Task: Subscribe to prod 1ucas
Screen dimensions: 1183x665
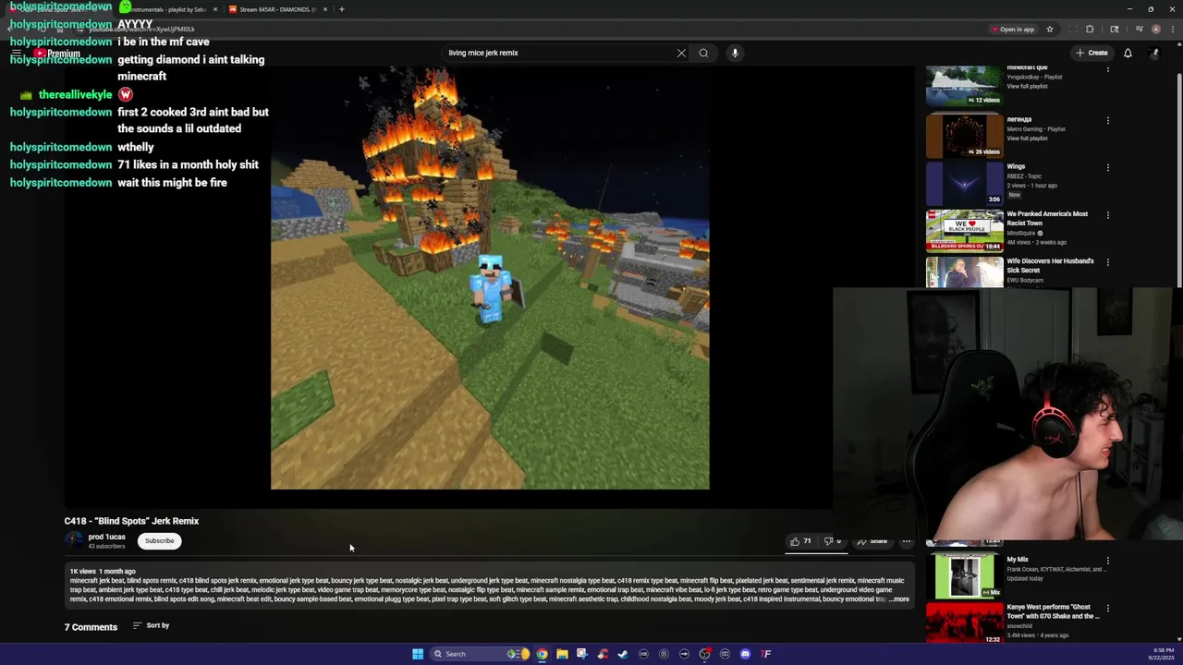Action: (x=159, y=541)
